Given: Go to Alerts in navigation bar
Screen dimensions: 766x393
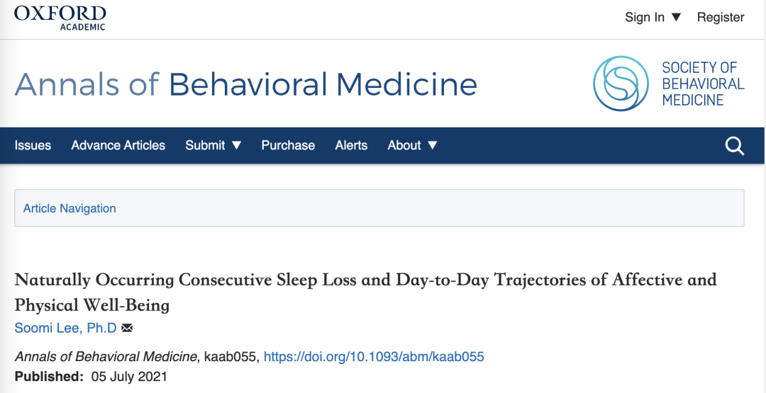Looking at the screenshot, I should tap(351, 145).
